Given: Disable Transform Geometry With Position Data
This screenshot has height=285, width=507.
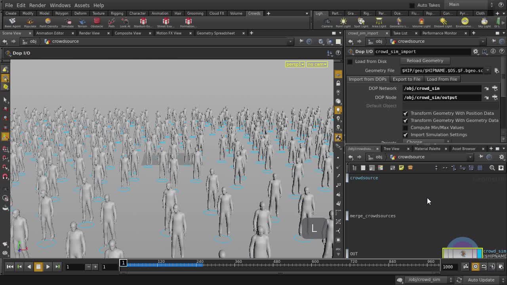Looking at the screenshot, I should pyautogui.click(x=405, y=113).
